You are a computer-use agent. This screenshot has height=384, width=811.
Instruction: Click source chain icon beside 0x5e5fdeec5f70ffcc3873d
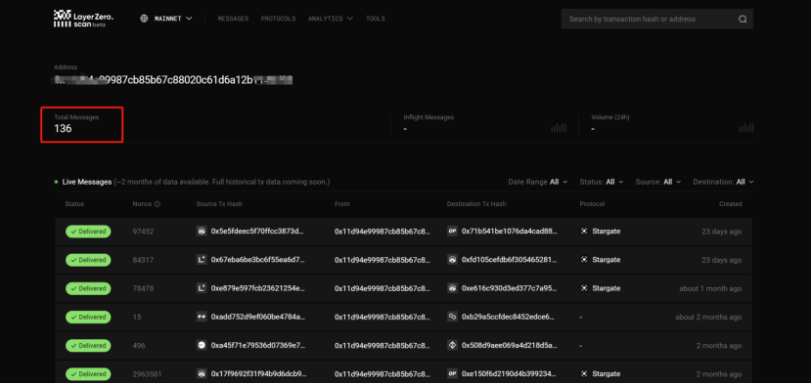pos(202,231)
